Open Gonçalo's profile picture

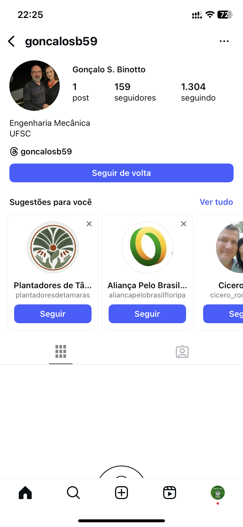[35, 86]
